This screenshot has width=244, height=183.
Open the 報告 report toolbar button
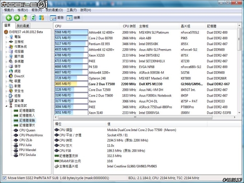[57, 18]
